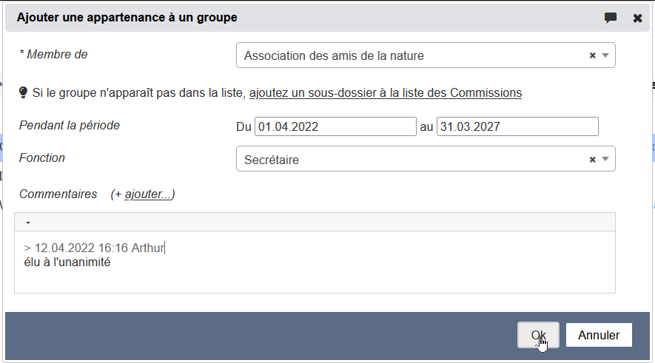Open link to add sub-folder to Commissions
The image size is (655, 363).
pos(385,92)
